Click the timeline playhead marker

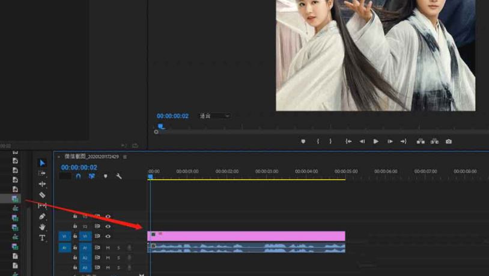(x=150, y=177)
